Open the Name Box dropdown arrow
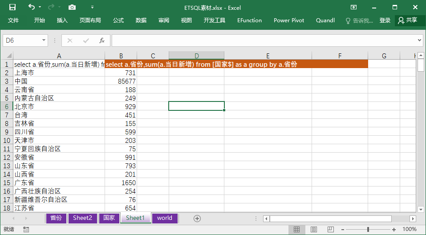The height and width of the screenshot is (235, 426). tap(44, 41)
